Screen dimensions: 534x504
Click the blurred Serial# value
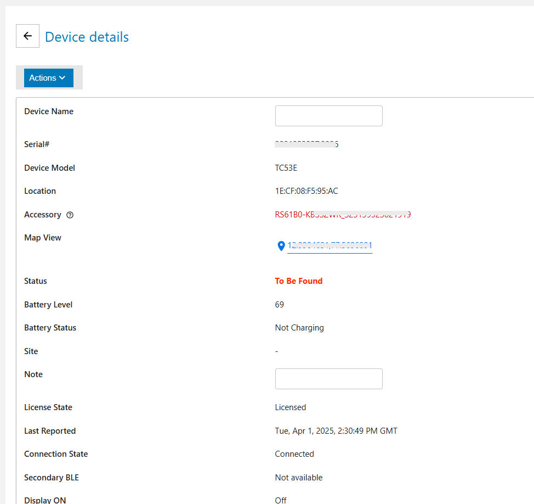pyautogui.click(x=306, y=144)
